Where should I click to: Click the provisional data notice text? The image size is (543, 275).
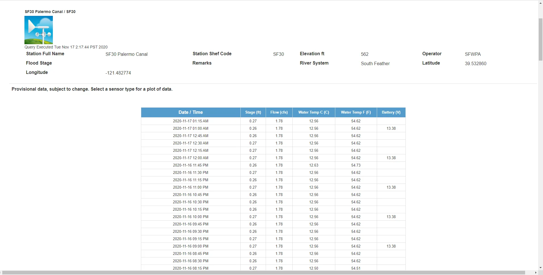[x=92, y=89]
